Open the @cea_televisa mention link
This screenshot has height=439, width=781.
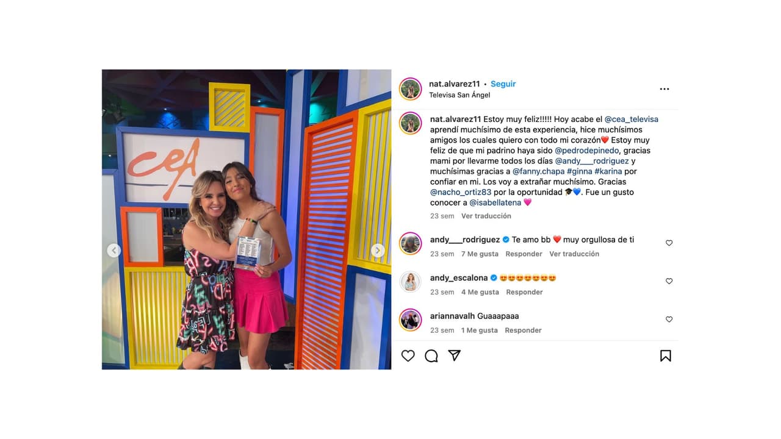click(631, 120)
